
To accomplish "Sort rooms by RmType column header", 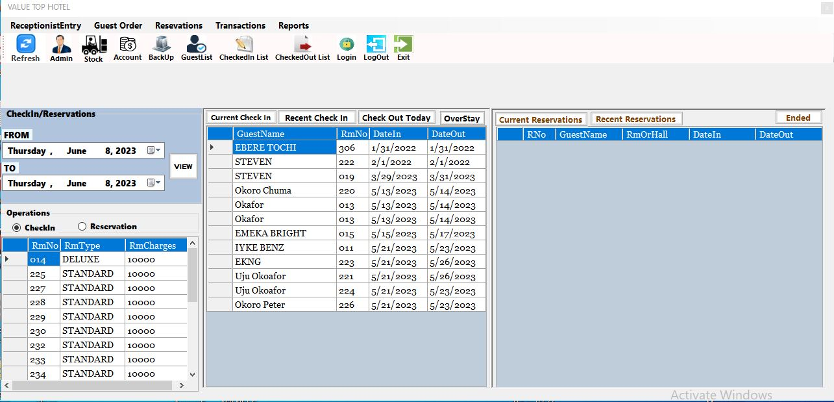I will click(x=92, y=245).
